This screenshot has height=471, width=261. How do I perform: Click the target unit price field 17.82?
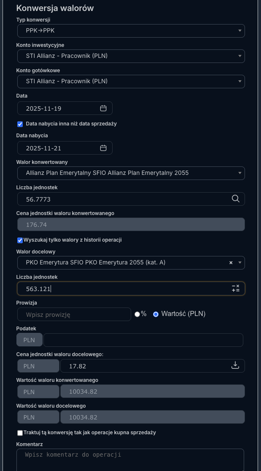[143, 366]
